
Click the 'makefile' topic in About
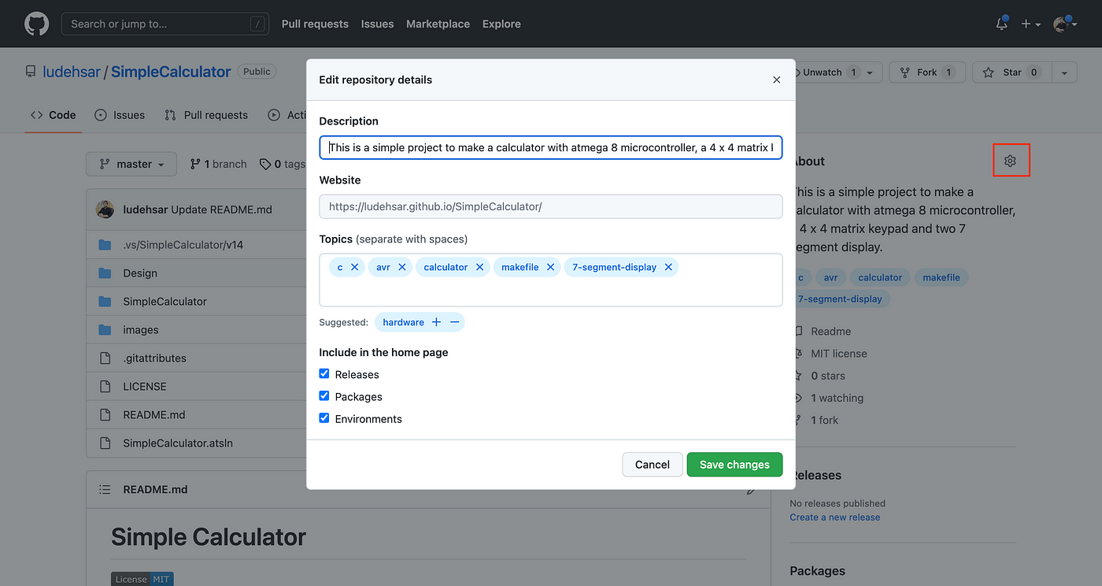click(941, 277)
